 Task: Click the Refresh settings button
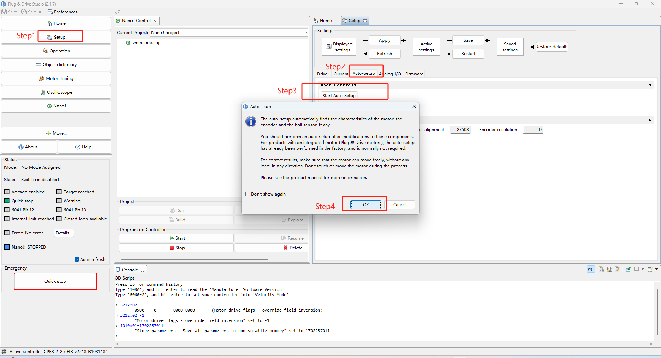tap(385, 54)
